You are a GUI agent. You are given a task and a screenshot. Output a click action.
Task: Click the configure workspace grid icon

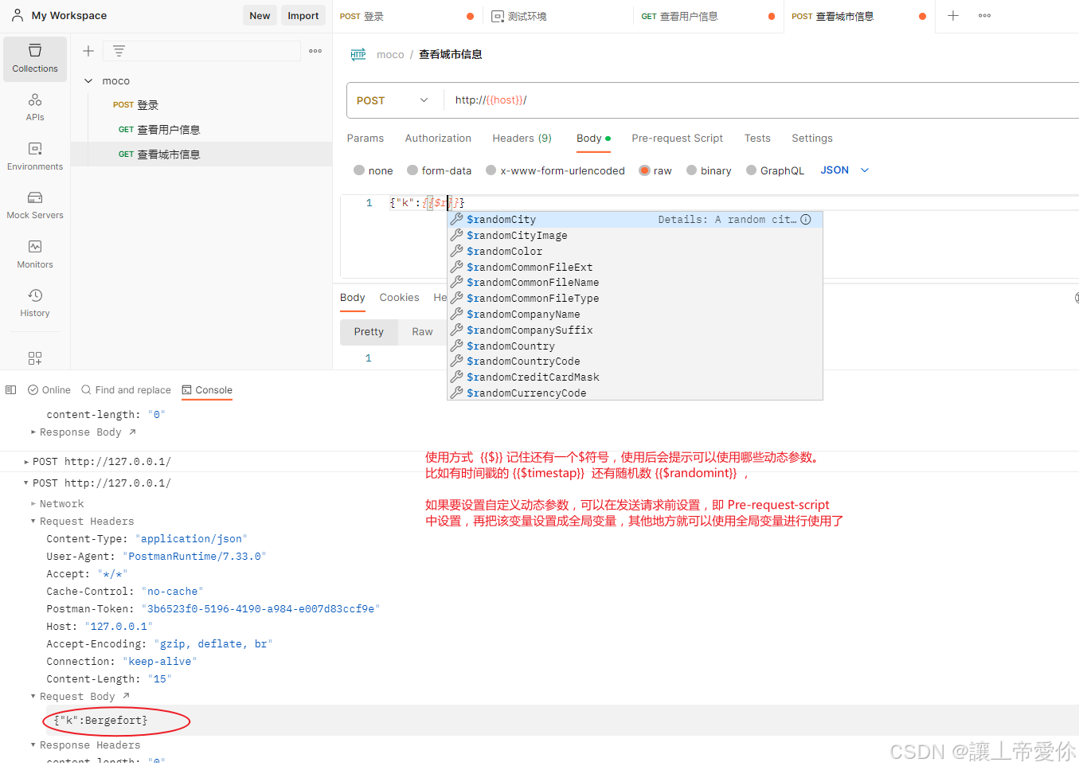(x=35, y=358)
